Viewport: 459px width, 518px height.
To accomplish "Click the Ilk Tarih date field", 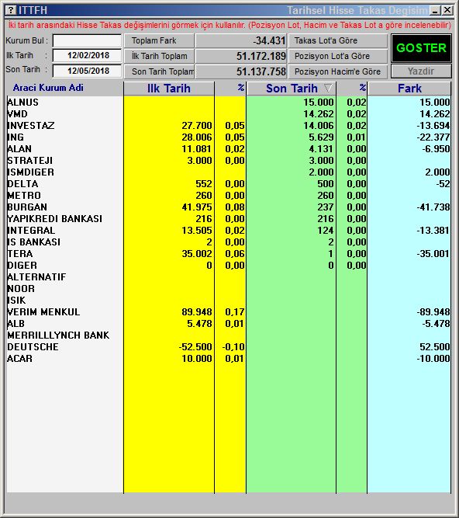I will coord(88,55).
